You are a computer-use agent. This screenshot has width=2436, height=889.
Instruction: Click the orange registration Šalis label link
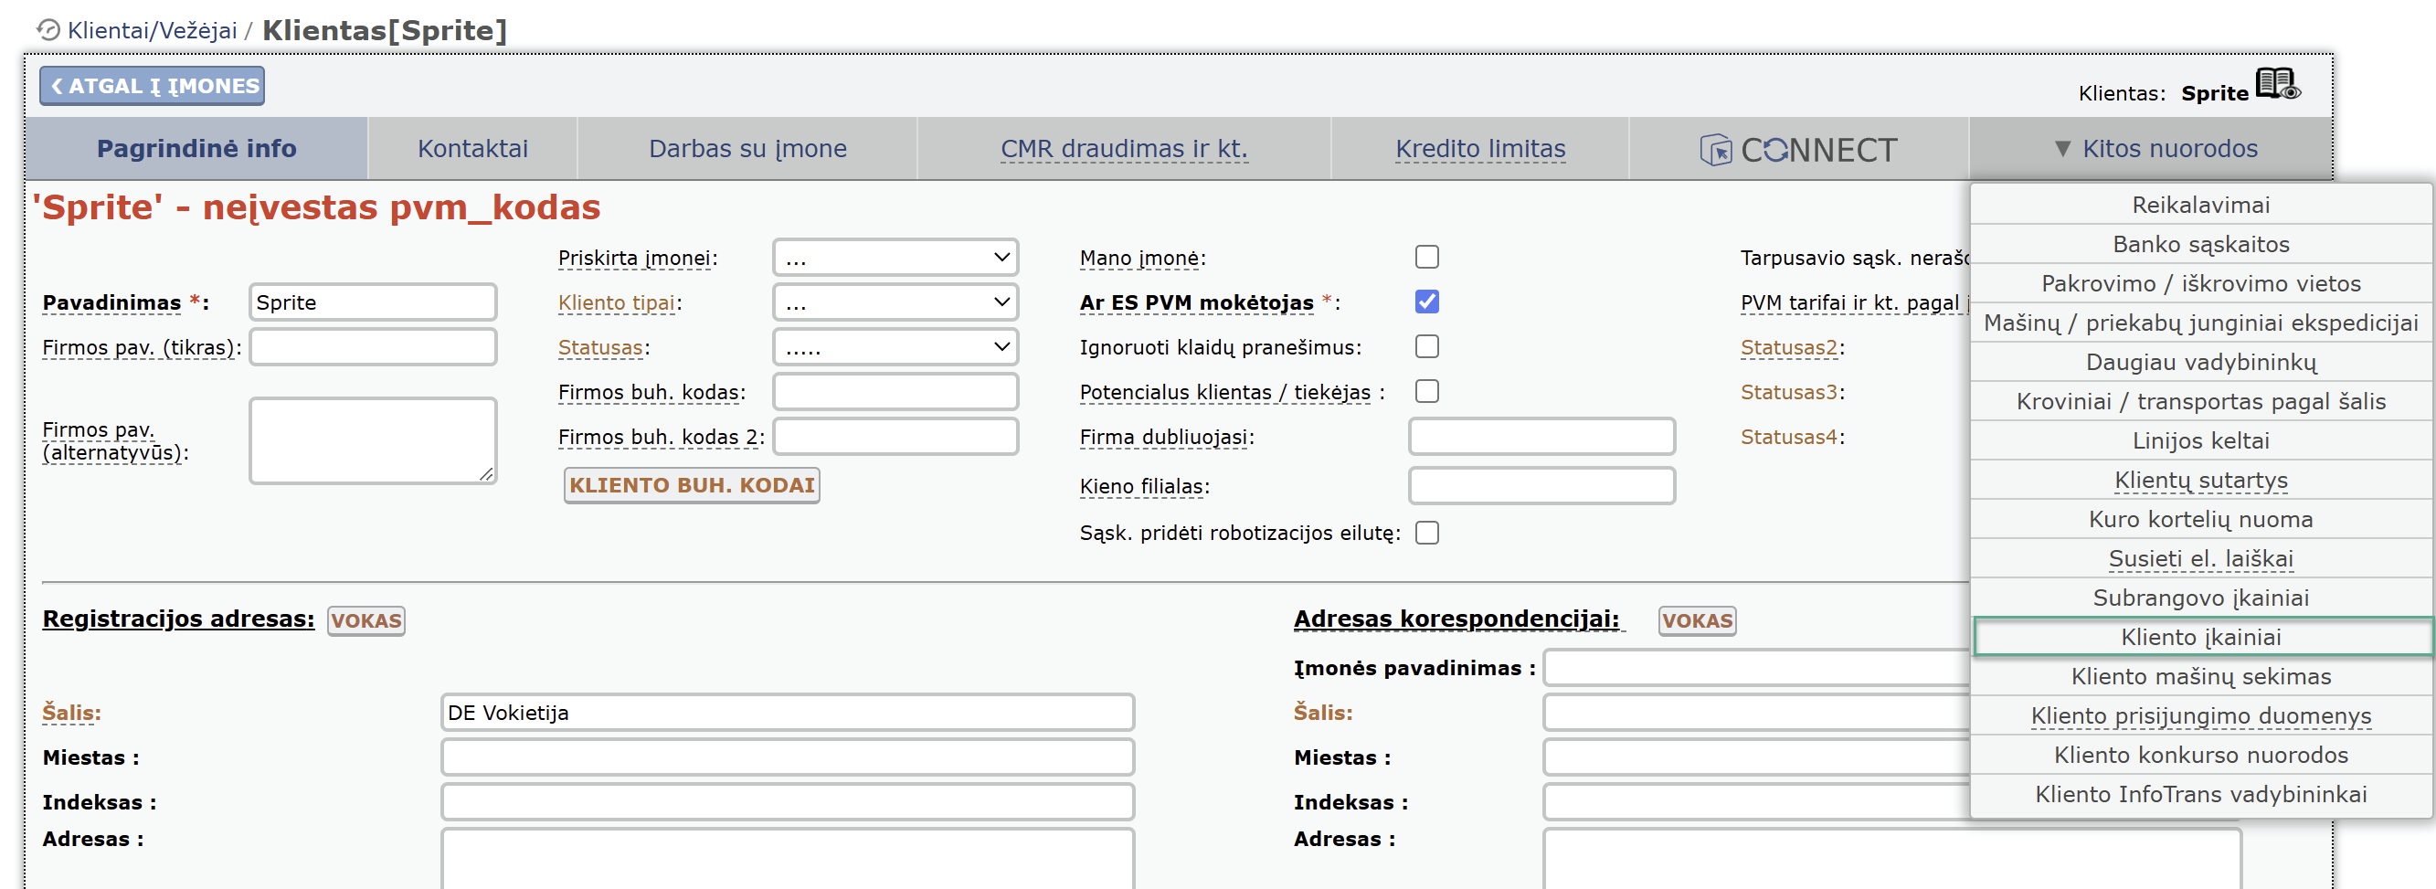coord(71,713)
